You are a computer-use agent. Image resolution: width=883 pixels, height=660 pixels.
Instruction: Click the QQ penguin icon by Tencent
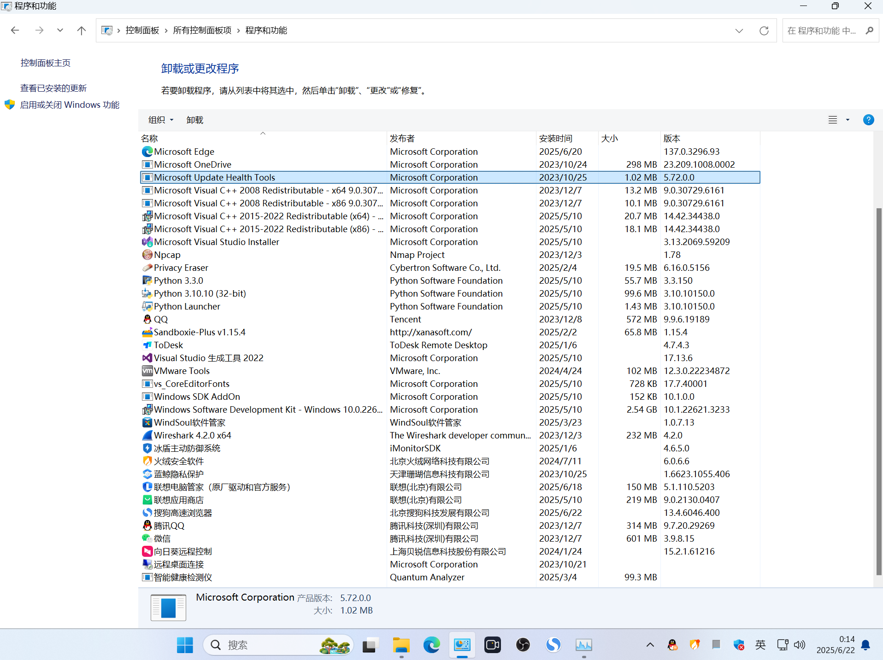(x=147, y=319)
